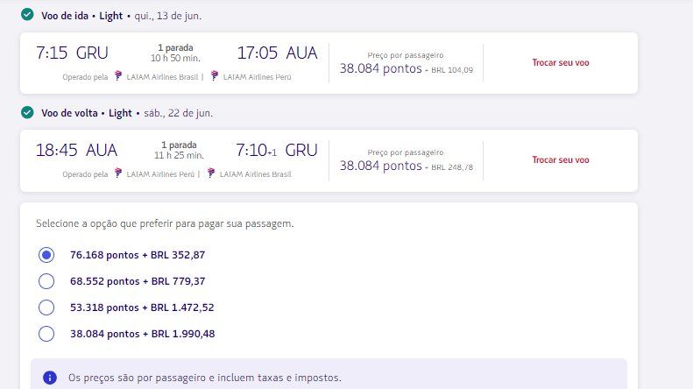Click Trocar seu voo for outbound flight
Screen dimensions: 693x389
click(x=561, y=63)
